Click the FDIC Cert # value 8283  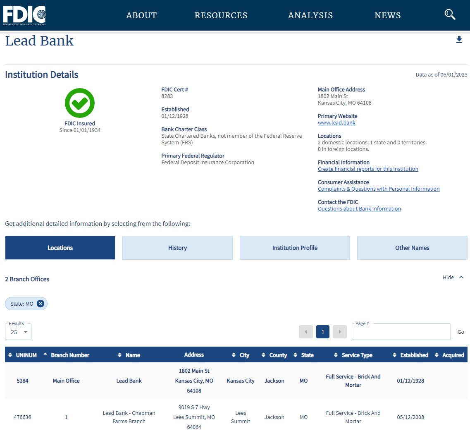click(x=167, y=96)
